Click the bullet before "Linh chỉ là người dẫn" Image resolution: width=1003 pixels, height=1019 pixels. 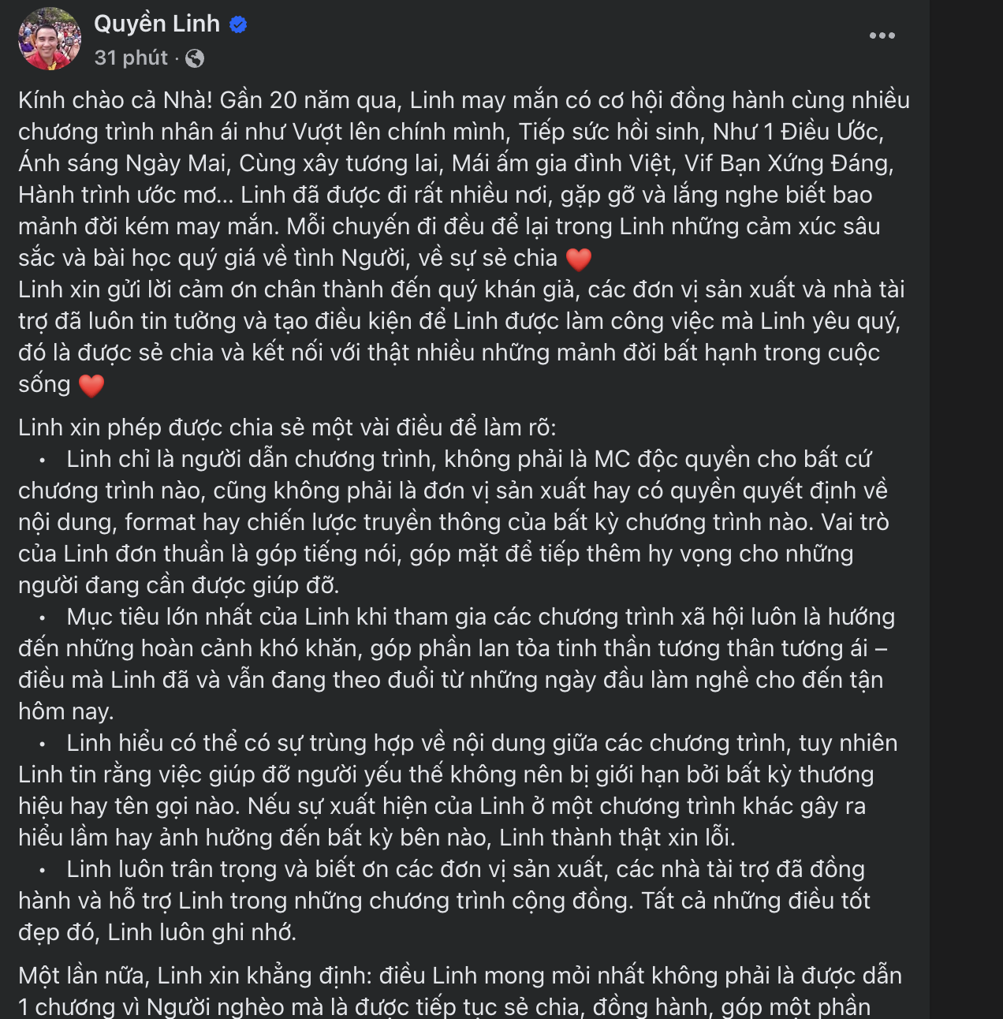(43, 460)
